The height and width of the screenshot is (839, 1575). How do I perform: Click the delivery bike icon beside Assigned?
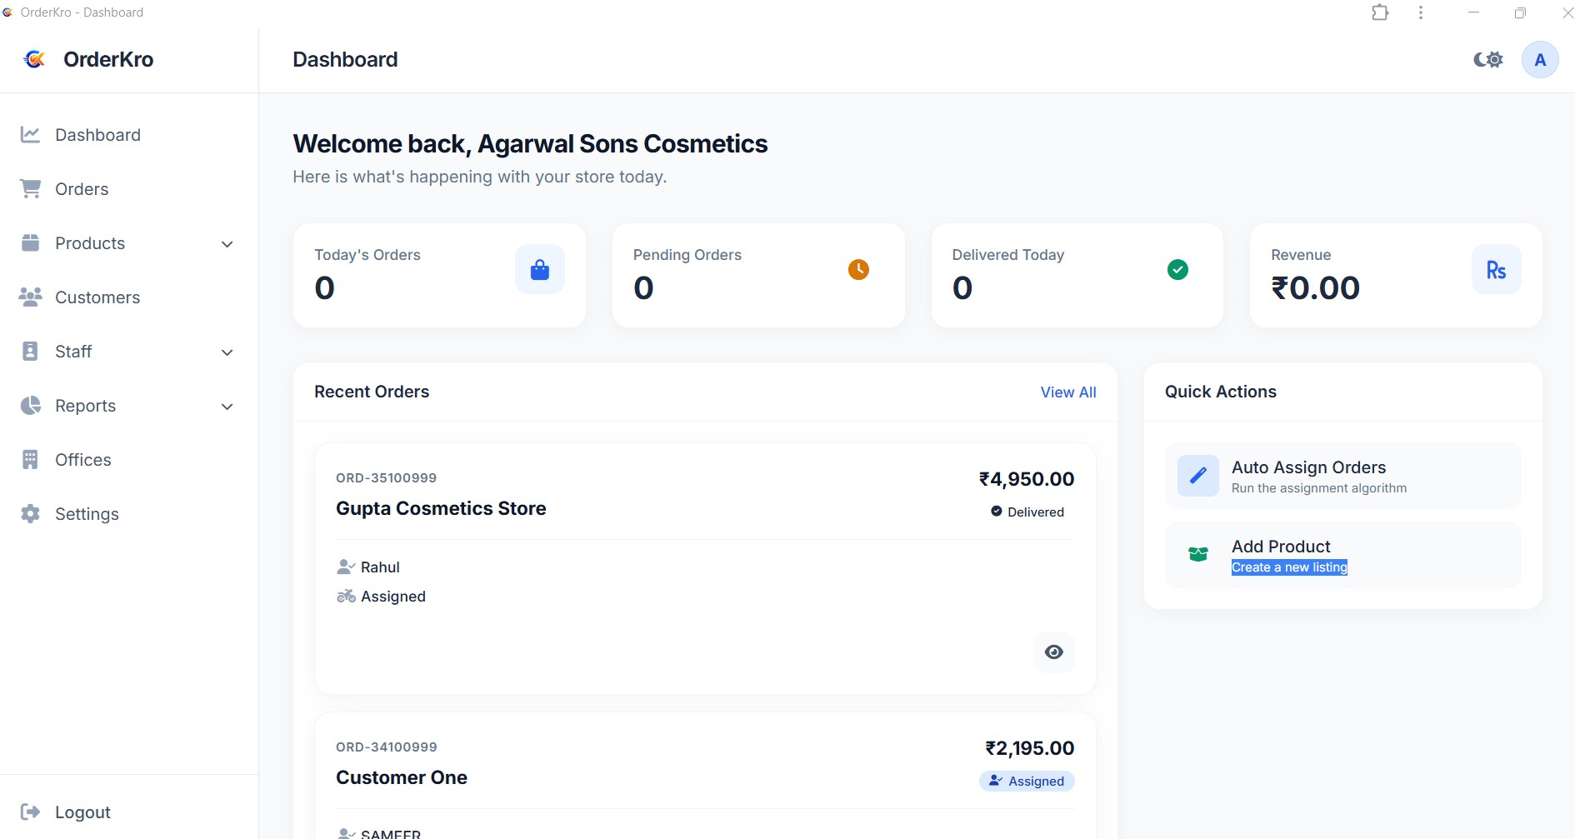click(346, 596)
